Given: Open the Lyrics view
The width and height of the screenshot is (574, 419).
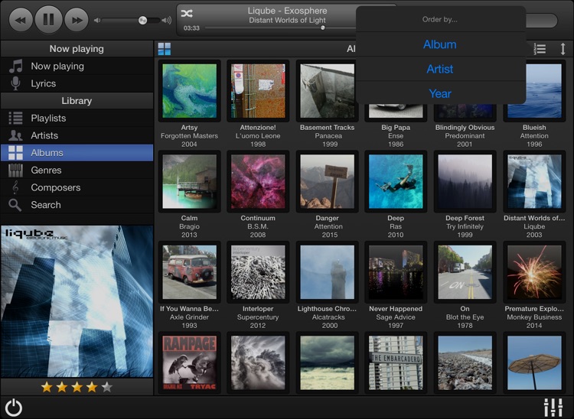Looking at the screenshot, I should (77, 83).
